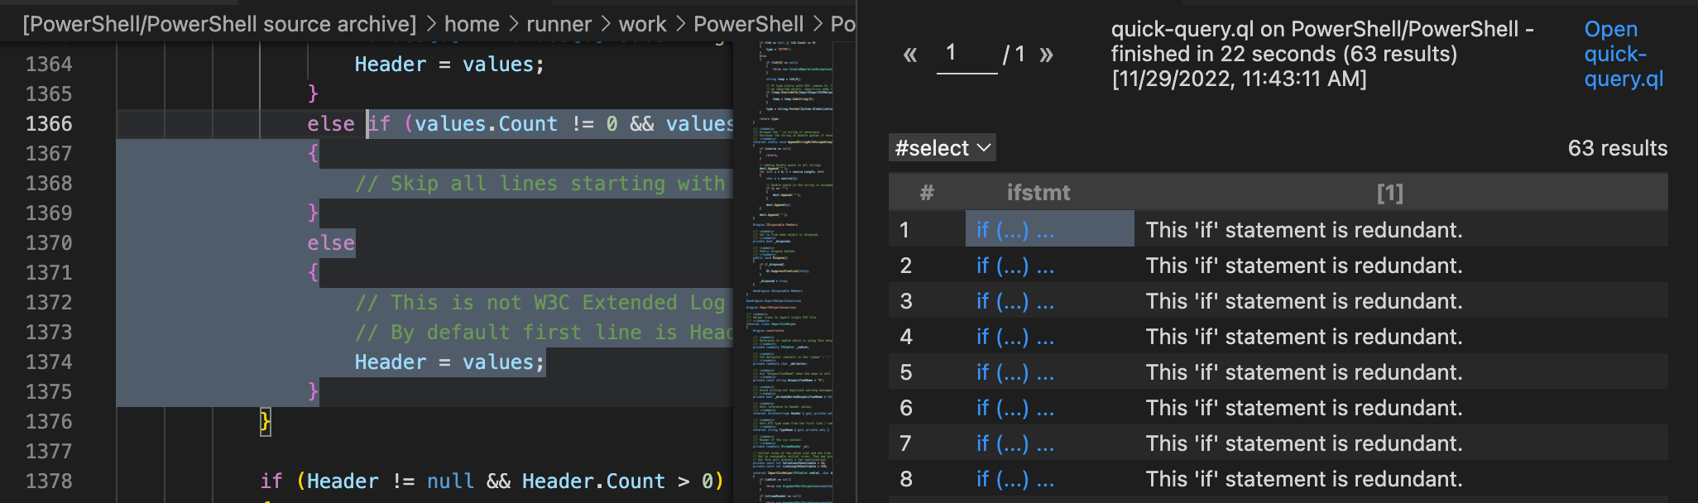Click the 'work' breadcrumb segment
Viewport: 1698px width, 503px height.
(x=643, y=24)
